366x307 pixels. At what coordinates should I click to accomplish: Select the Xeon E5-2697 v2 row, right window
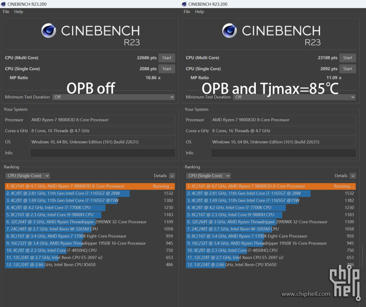[x=271, y=257]
